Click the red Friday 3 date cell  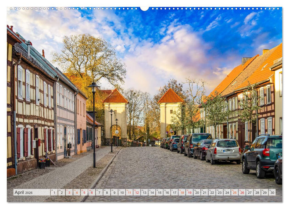(x=69, y=193)
